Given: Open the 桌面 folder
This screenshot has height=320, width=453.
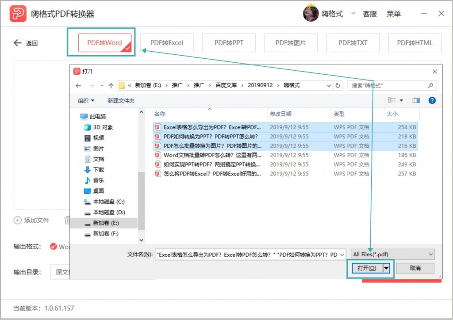Looking at the screenshot, I should [x=94, y=191].
